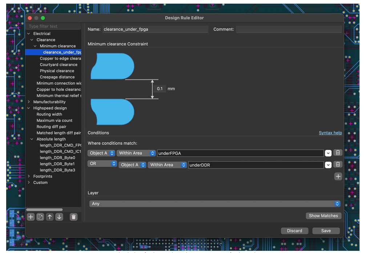This screenshot has width=365, height=253.
Task: Click the clearance value field showing 0.1
Action: (x=160, y=89)
